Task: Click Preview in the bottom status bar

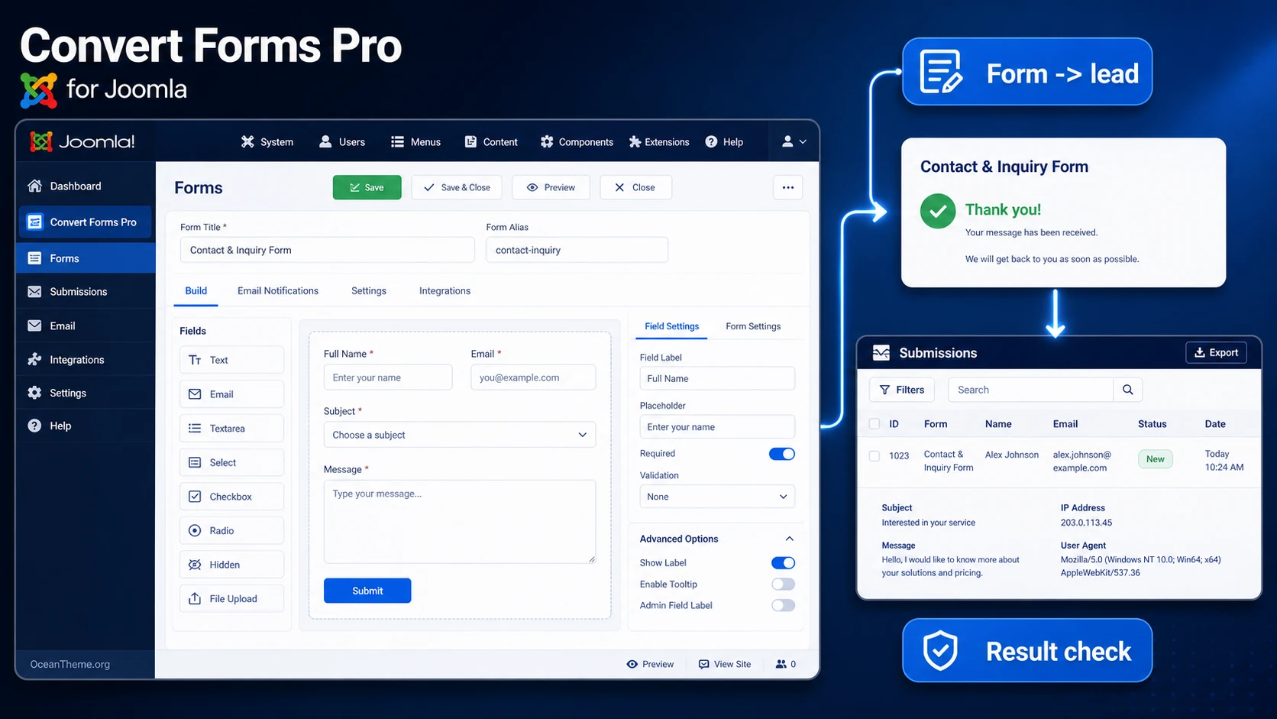Action: click(x=650, y=664)
